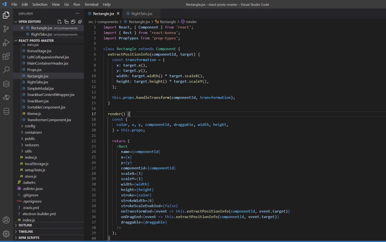Open Snackbars.jsx file
Screen dimensions: 386x242
click(x=38, y=101)
